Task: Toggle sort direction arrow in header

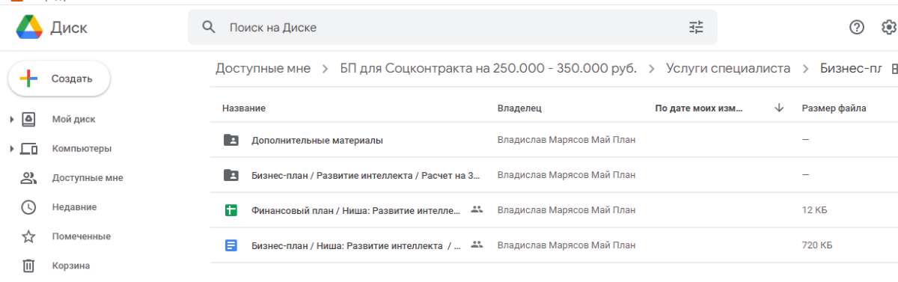Action: point(779,108)
